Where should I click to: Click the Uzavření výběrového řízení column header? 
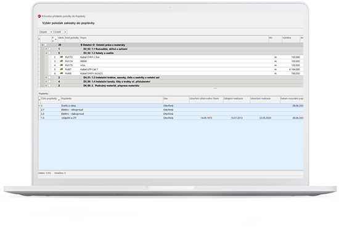click(206, 100)
